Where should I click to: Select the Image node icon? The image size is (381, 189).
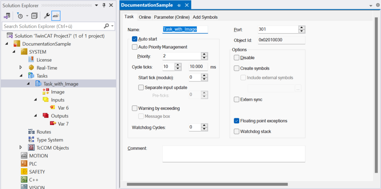tap(46, 92)
